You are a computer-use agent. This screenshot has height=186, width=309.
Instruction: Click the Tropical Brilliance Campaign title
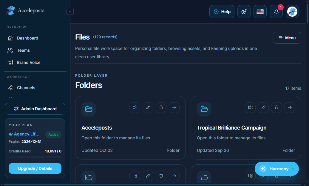[x=232, y=128]
